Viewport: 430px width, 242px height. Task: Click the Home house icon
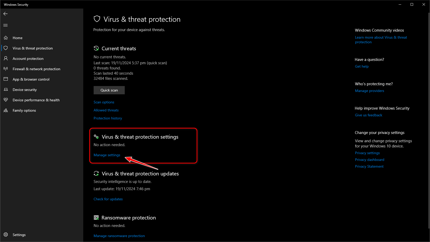pyautogui.click(x=6, y=38)
